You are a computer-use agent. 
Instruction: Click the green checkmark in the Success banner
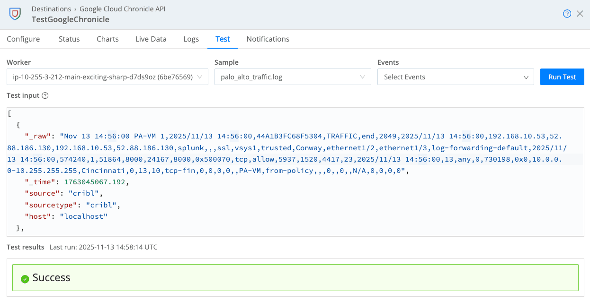pos(25,279)
